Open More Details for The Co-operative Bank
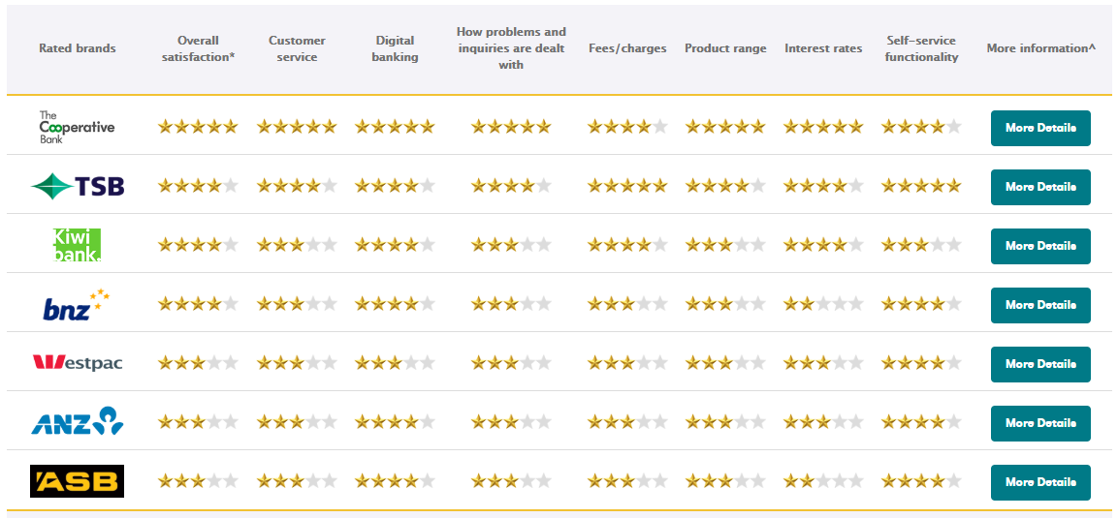This screenshot has height=518, width=1118. (x=1040, y=128)
